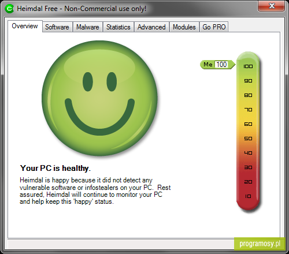Viewport: 289px width, 254px height.
Task: Select the Modules tab
Action: [x=184, y=27]
